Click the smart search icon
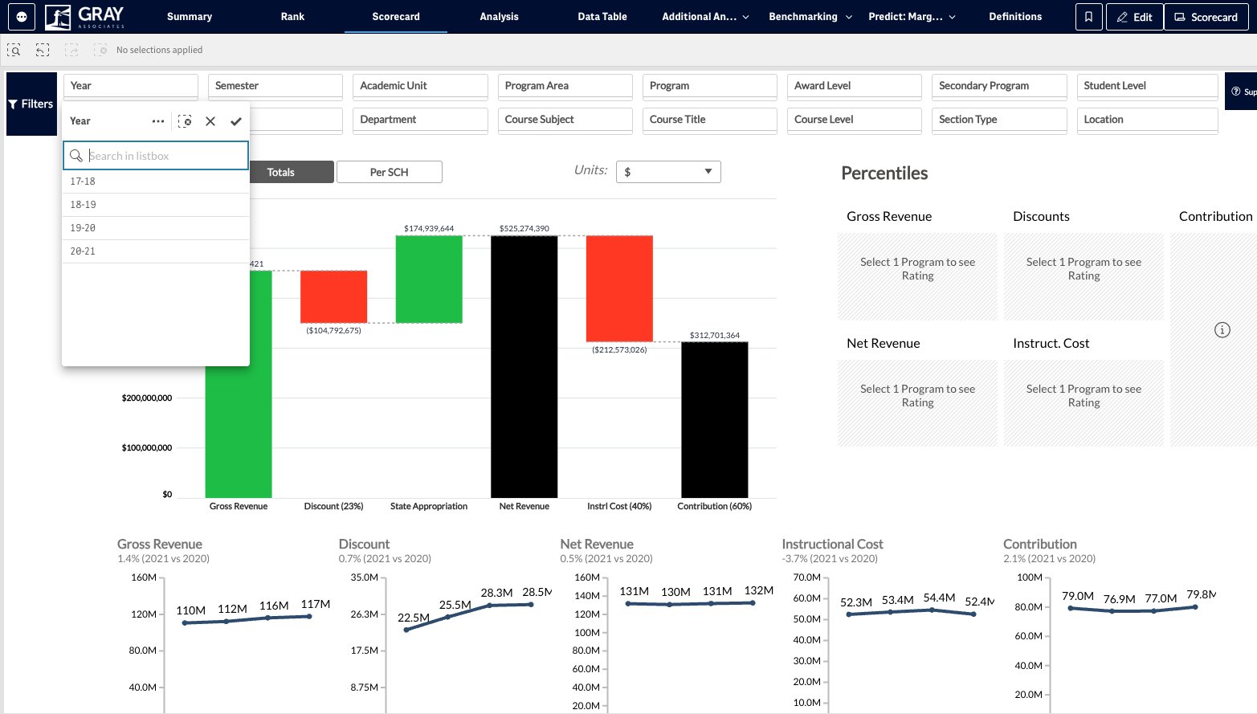This screenshot has height=714, width=1257. pos(14,50)
